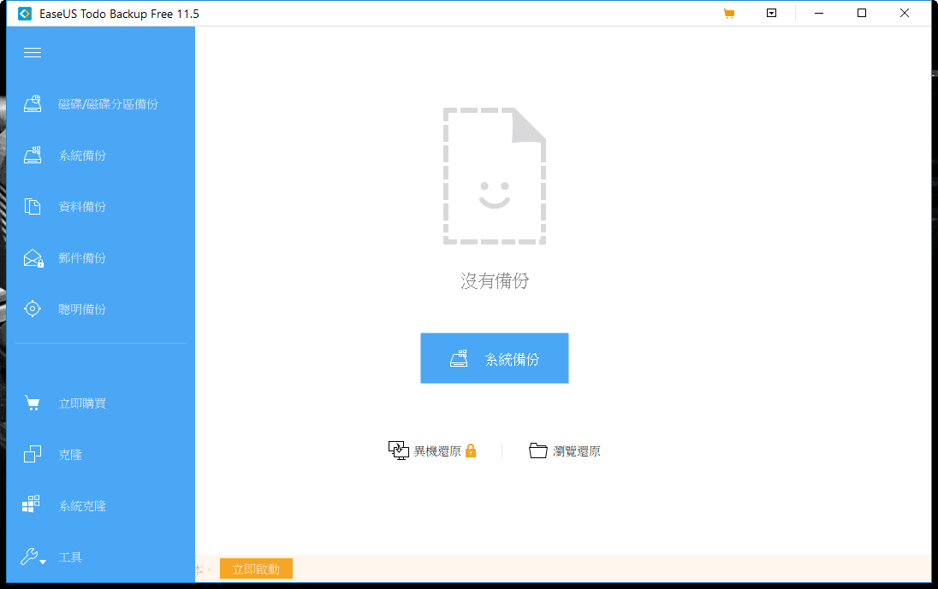This screenshot has width=938, height=589.
Task: Click the wrench tools icon
Action: (x=29, y=557)
